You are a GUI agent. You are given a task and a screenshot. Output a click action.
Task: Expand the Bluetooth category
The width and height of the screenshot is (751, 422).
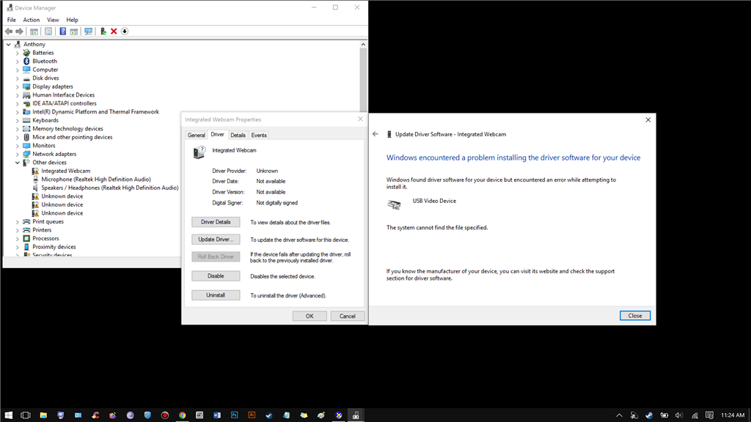click(x=18, y=62)
